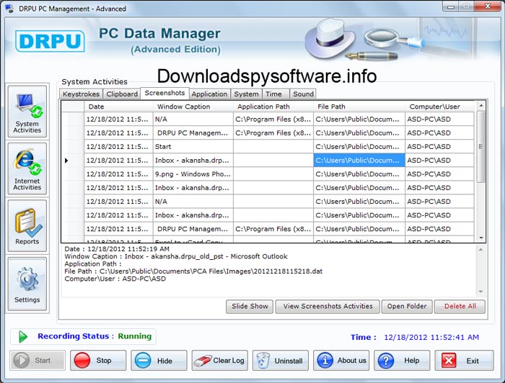This screenshot has width=505, height=383.
Task: Switch to the Sound tab
Action: (303, 94)
